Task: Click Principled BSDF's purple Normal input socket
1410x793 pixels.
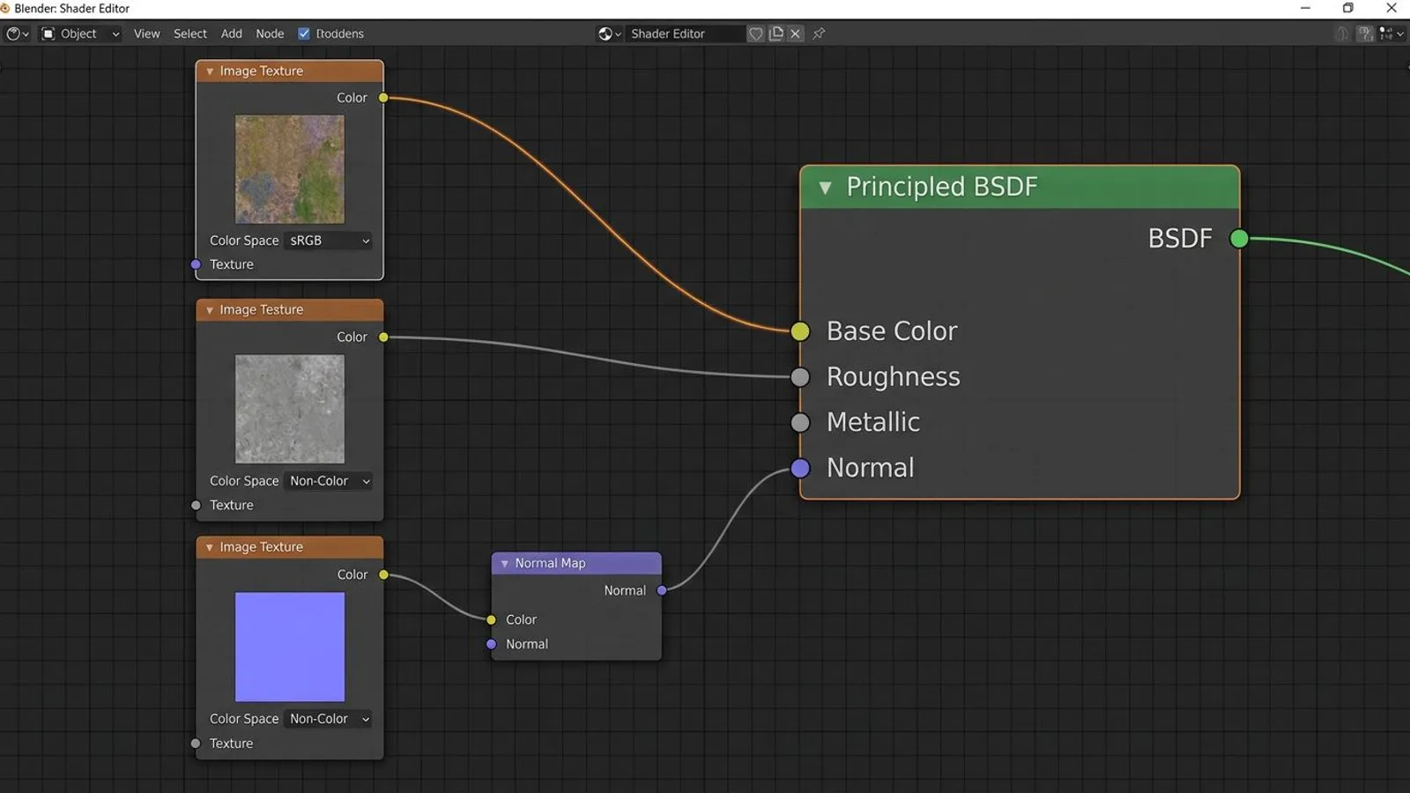Action: (x=800, y=468)
